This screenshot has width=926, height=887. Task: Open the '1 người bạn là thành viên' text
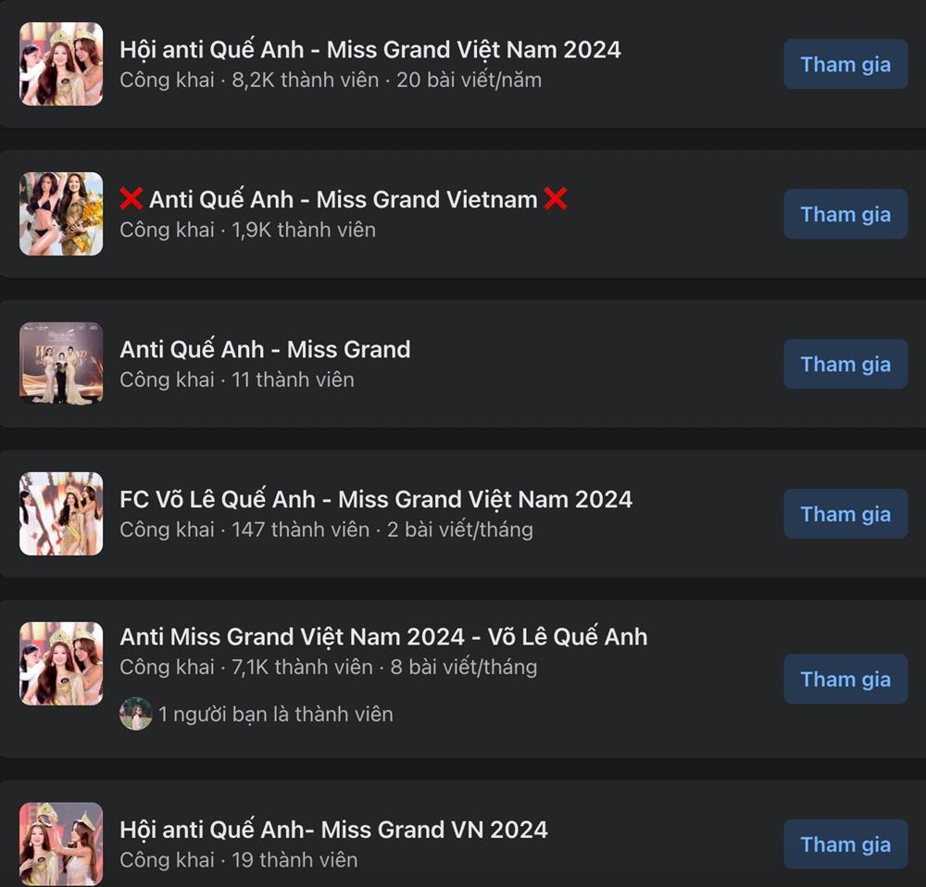276,715
